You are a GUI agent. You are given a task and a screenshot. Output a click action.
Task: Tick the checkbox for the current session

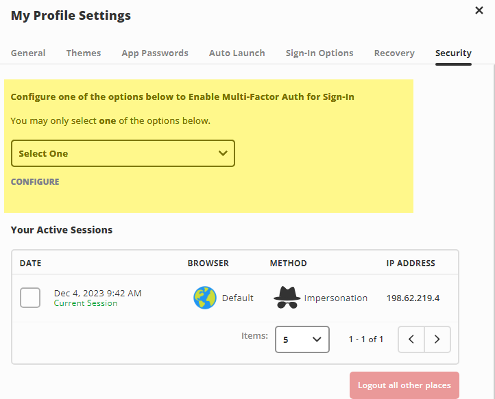(x=30, y=298)
